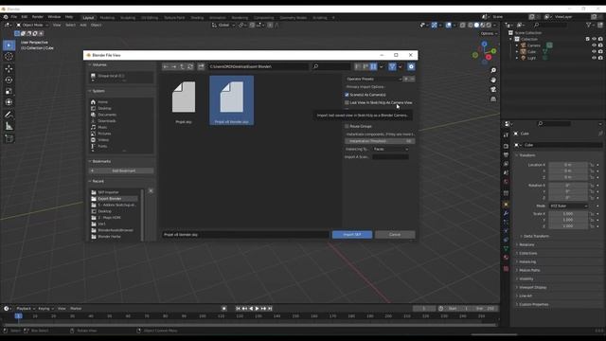Open the Window menu
The width and height of the screenshot is (606, 341).
(x=54, y=17)
